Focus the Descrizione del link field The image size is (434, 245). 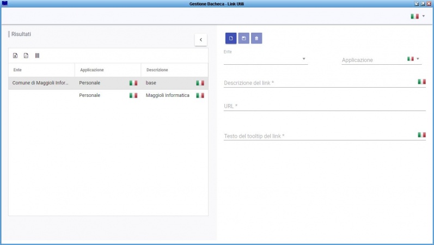pyautogui.click(x=319, y=83)
